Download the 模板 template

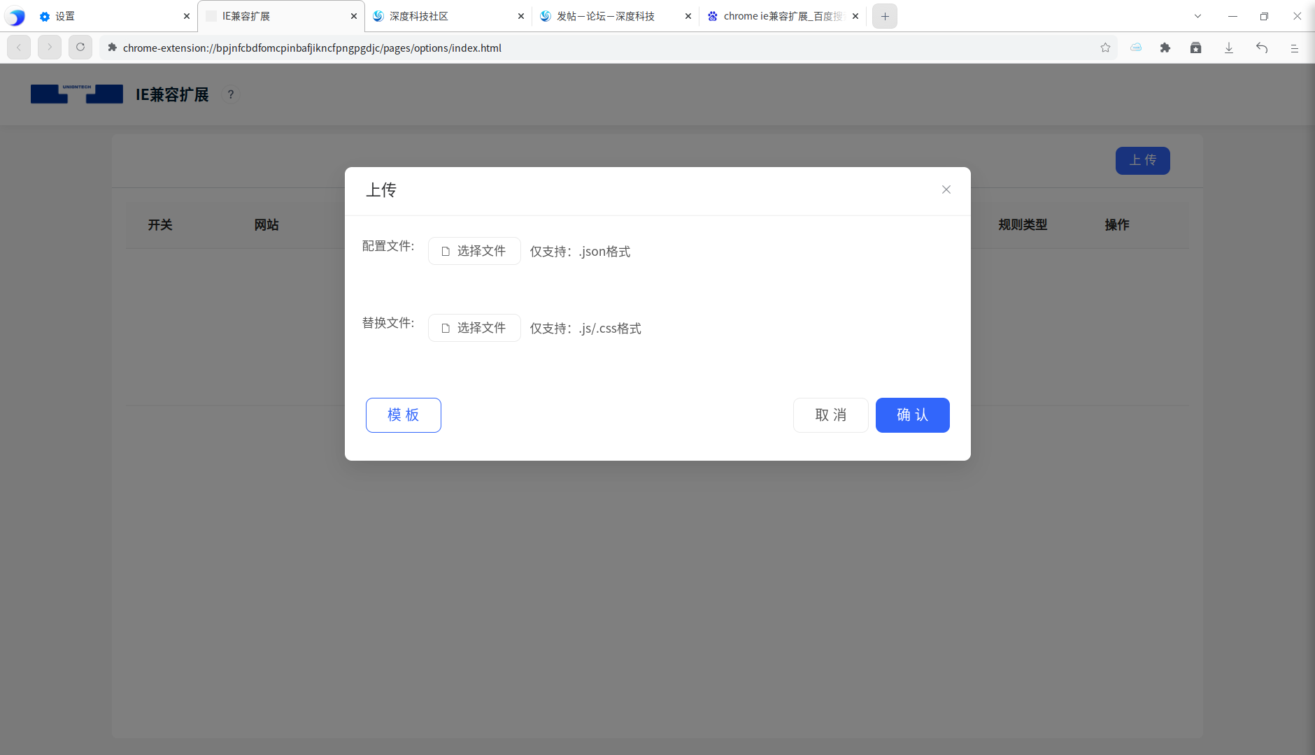(403, 415)
